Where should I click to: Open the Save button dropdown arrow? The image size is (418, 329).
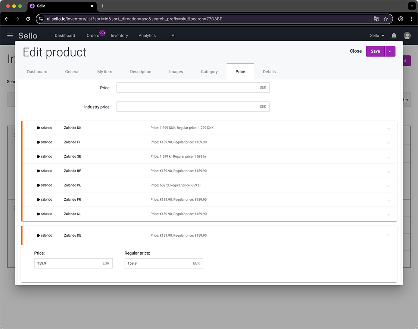390,51
